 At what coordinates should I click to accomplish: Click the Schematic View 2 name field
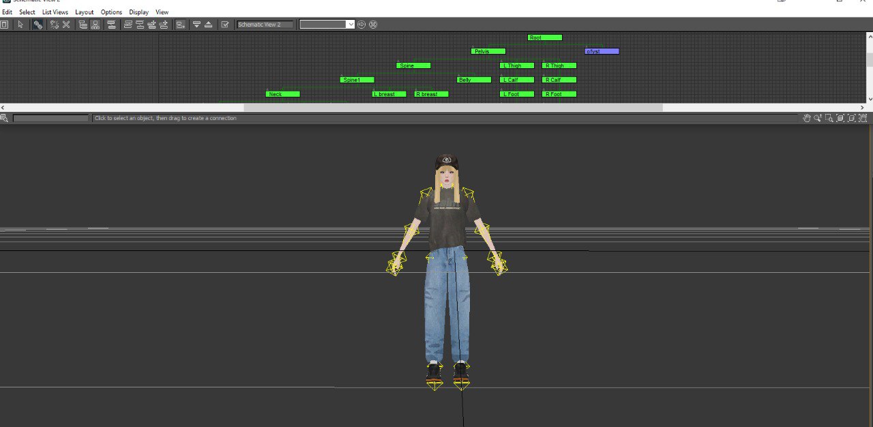point(265,25)
